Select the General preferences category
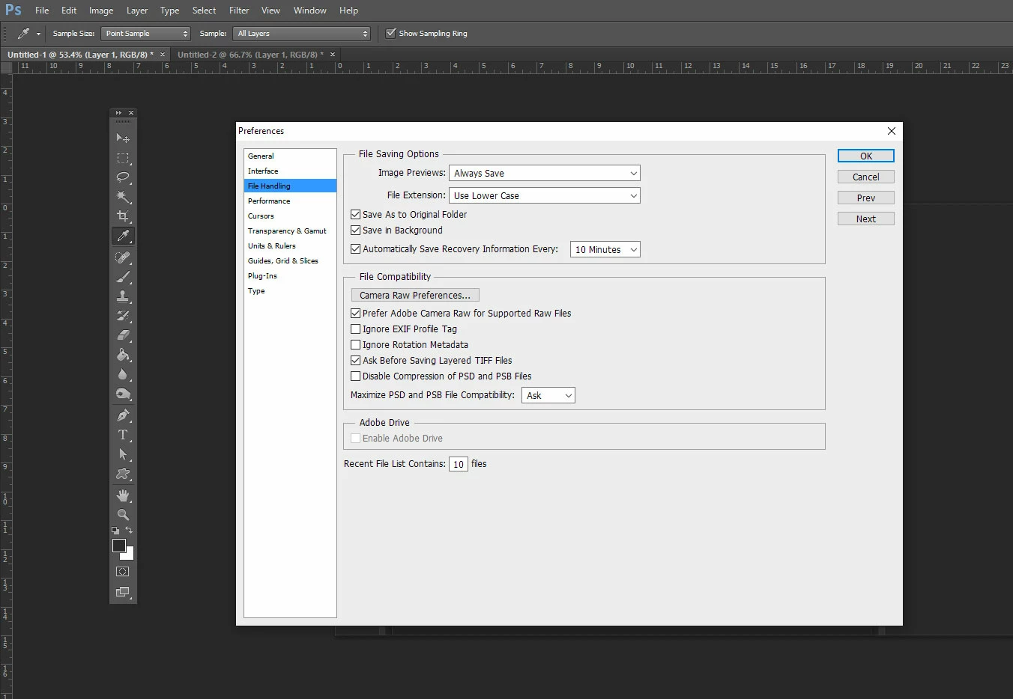Viewport: 1013px width, 699px height. coord(290,156)
